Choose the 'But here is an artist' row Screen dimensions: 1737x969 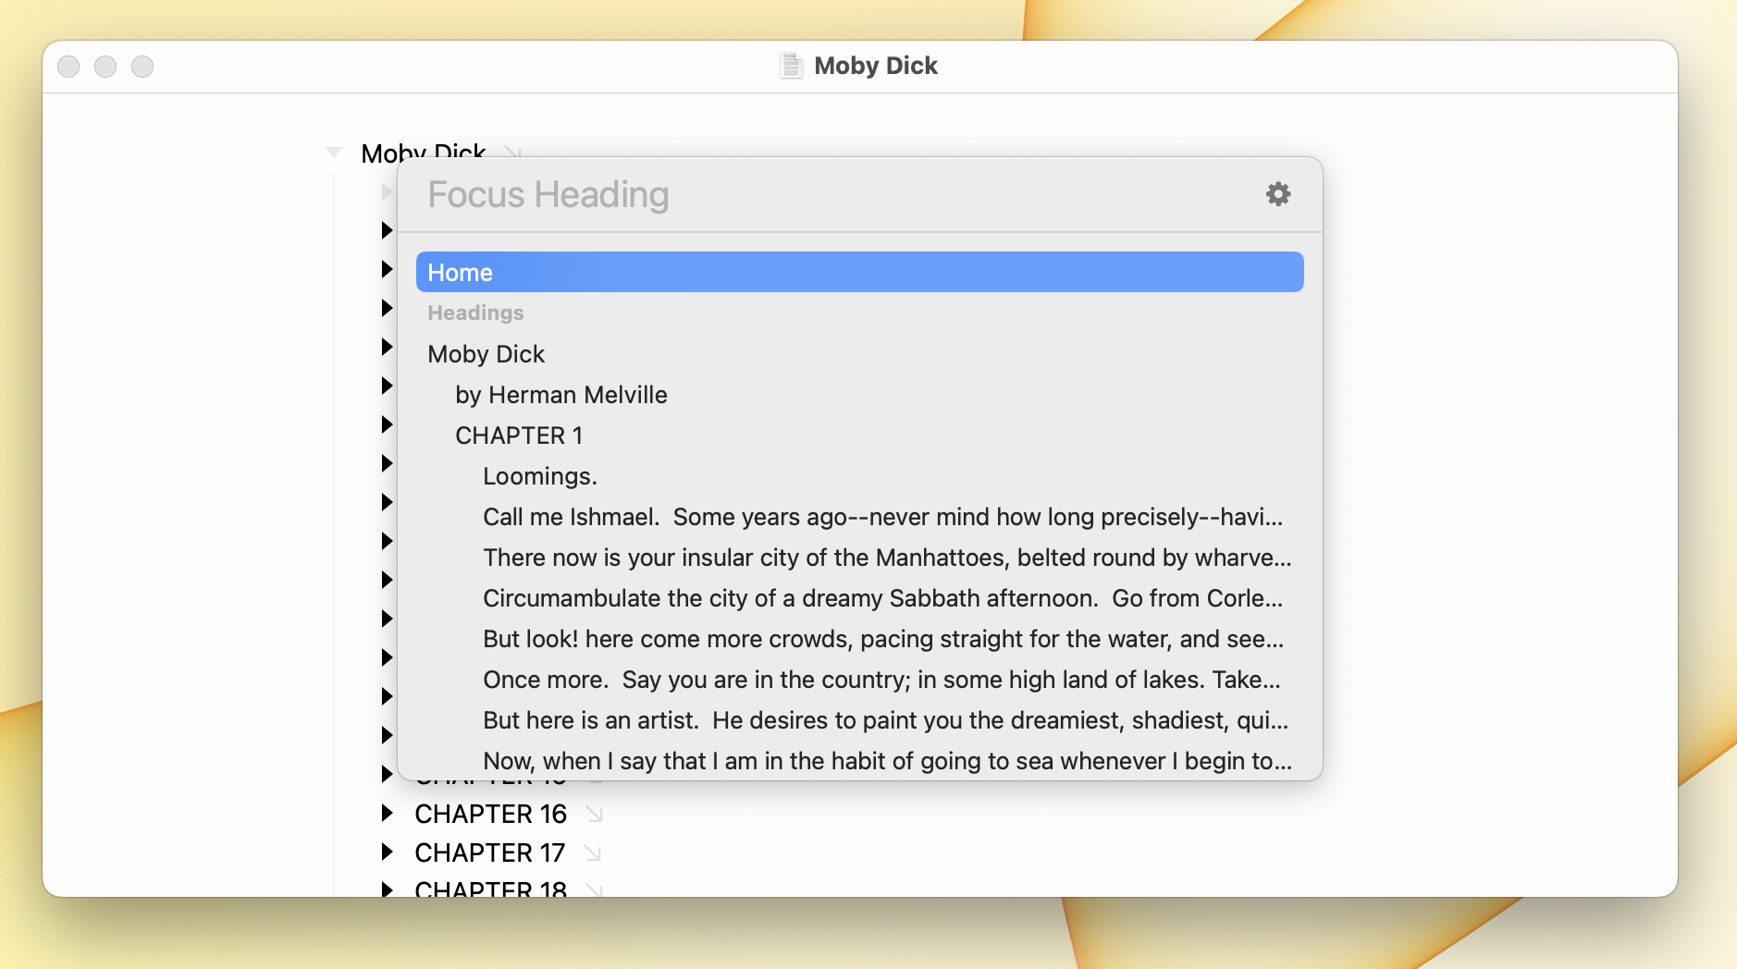[x=860, y=720]
